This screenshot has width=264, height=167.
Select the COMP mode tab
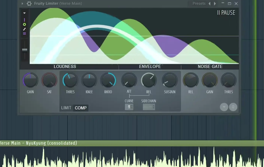pyautogui.click(x=81, y=108)
